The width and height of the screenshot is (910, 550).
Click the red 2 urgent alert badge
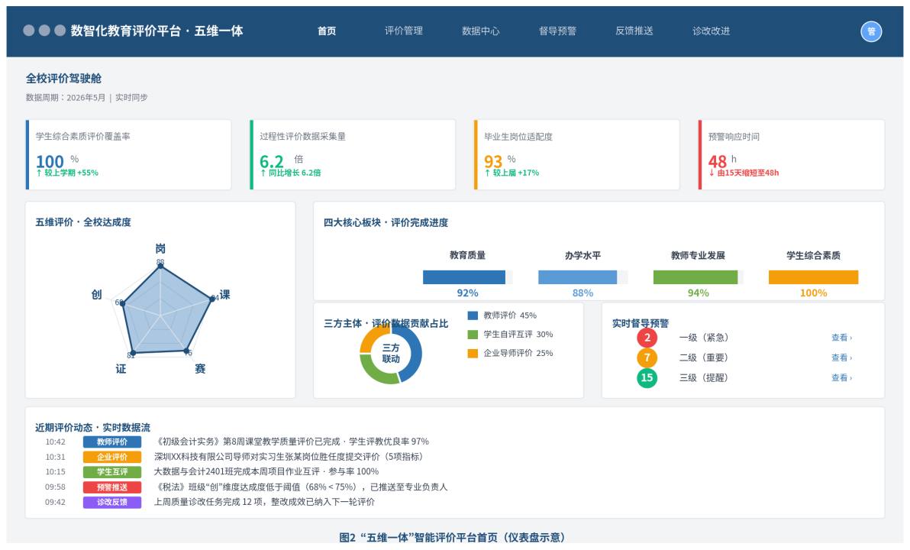647,338
